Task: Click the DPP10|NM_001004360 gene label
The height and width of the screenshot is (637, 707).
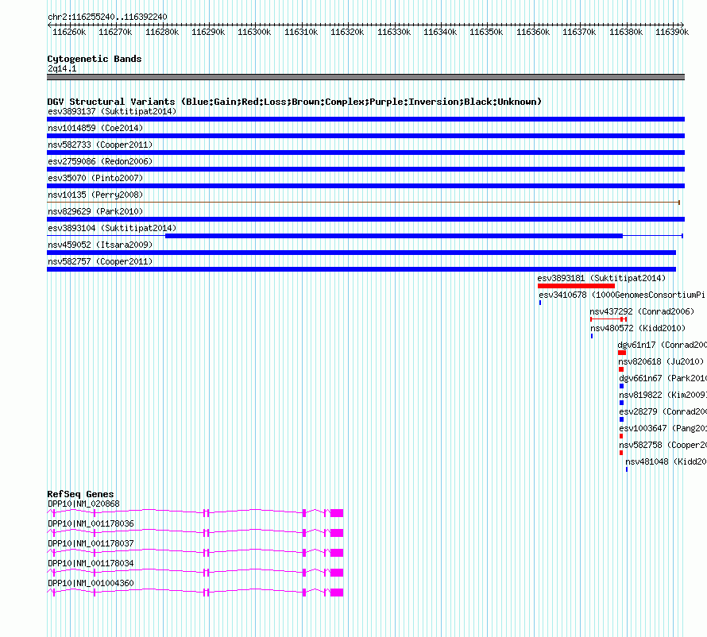Action: coord(91,583)
